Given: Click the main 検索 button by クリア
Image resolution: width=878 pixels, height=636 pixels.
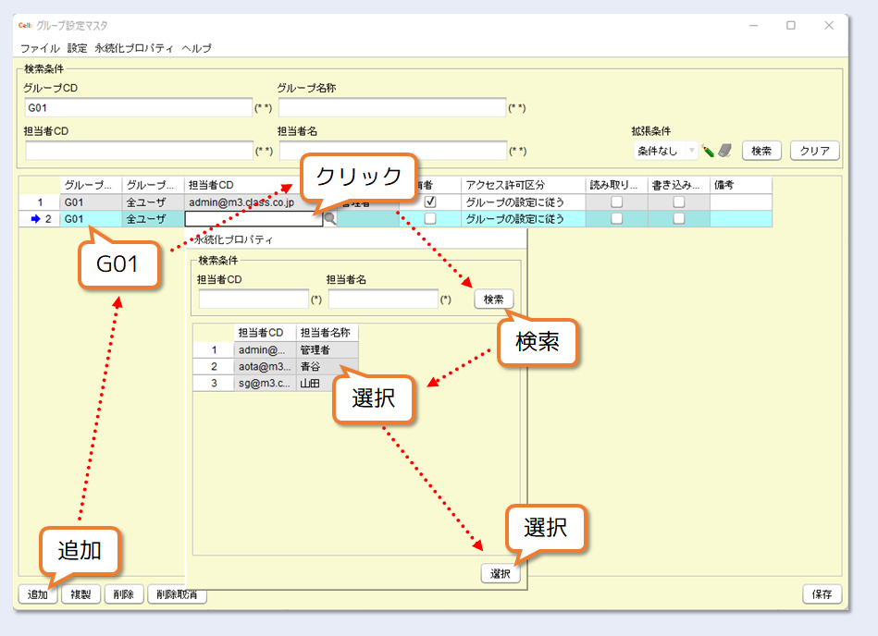Looking at the screenshot, I should click(761, 151).
